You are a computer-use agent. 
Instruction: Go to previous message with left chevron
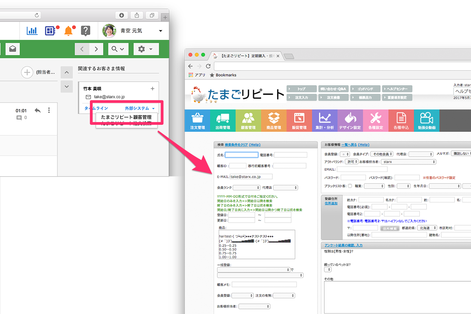point(82,49)
